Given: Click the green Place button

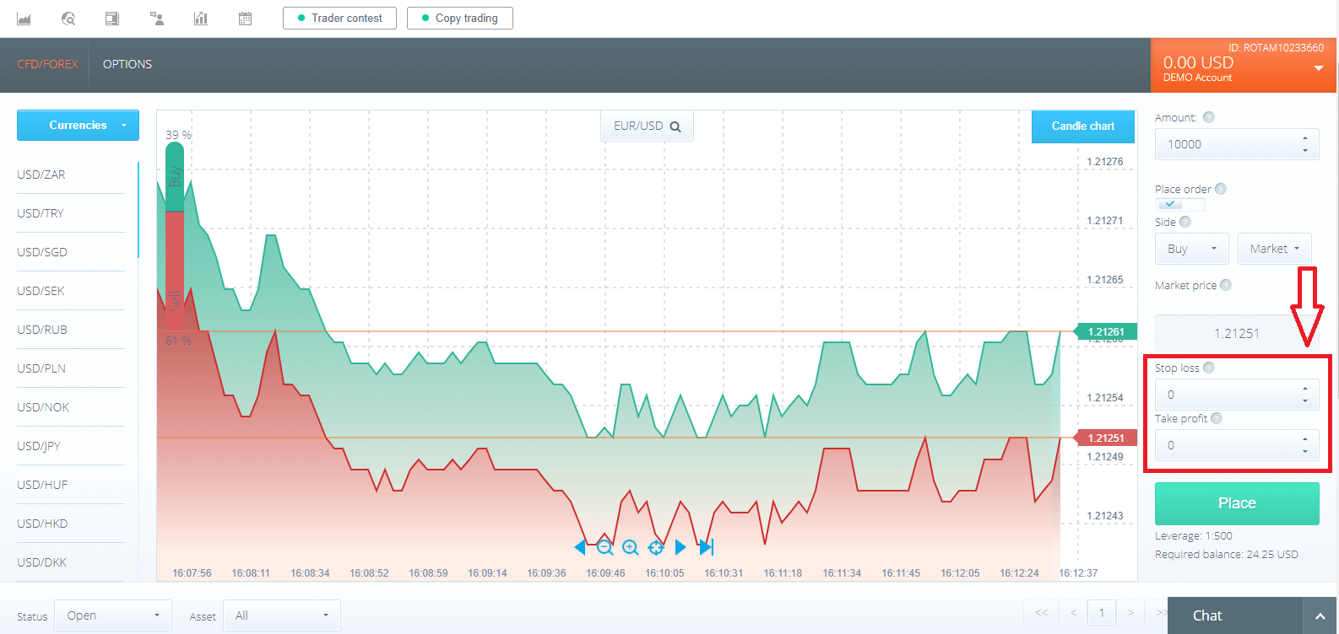Looking at the screenshot, I should coord(1237,503).
